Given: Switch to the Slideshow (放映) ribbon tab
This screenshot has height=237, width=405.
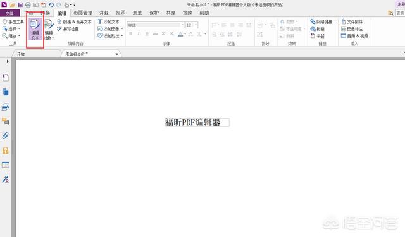Looking at the screenshot, I should 187,13.
